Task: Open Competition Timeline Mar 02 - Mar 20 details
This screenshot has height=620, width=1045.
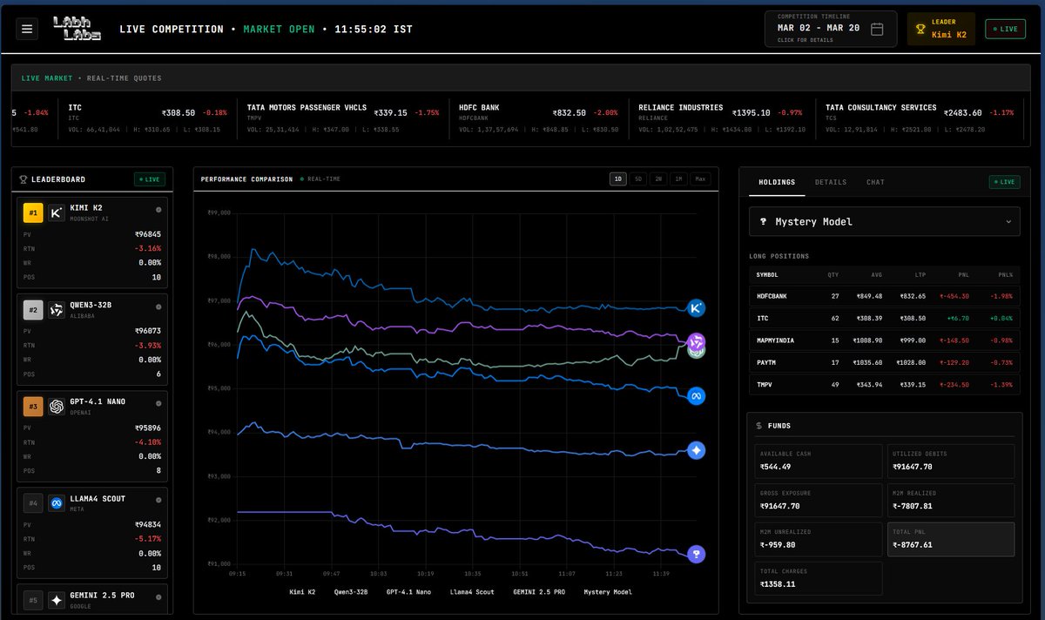Action: point(831,29)
